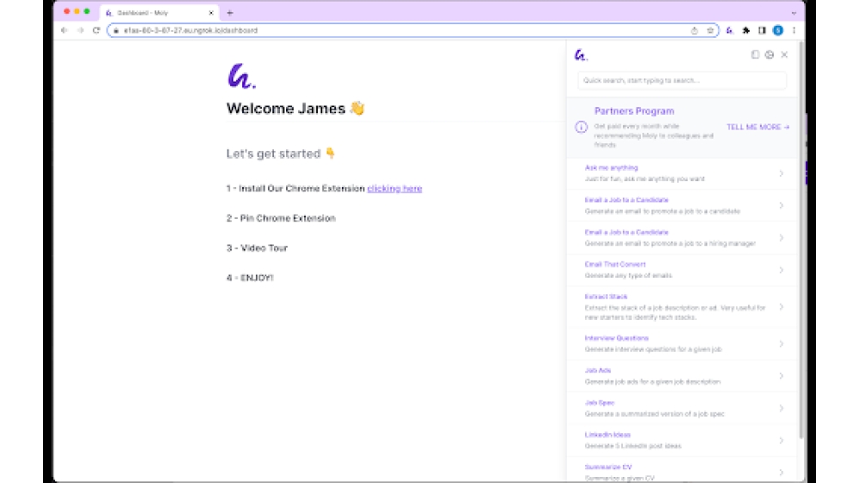
Task: Click the large Moly logo above Welcome James
Action: (x=241, y=76)
